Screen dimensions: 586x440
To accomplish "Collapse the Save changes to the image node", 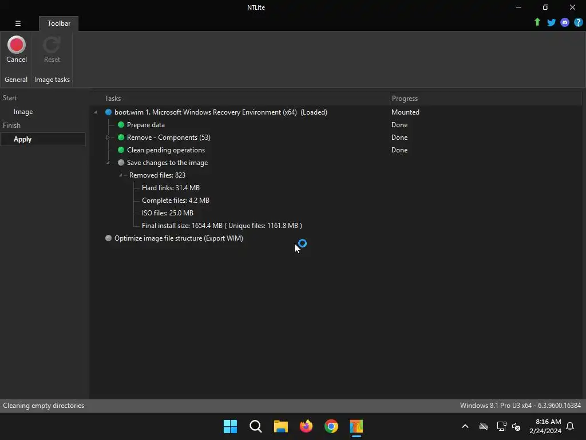I will click(x=108, y=162).
